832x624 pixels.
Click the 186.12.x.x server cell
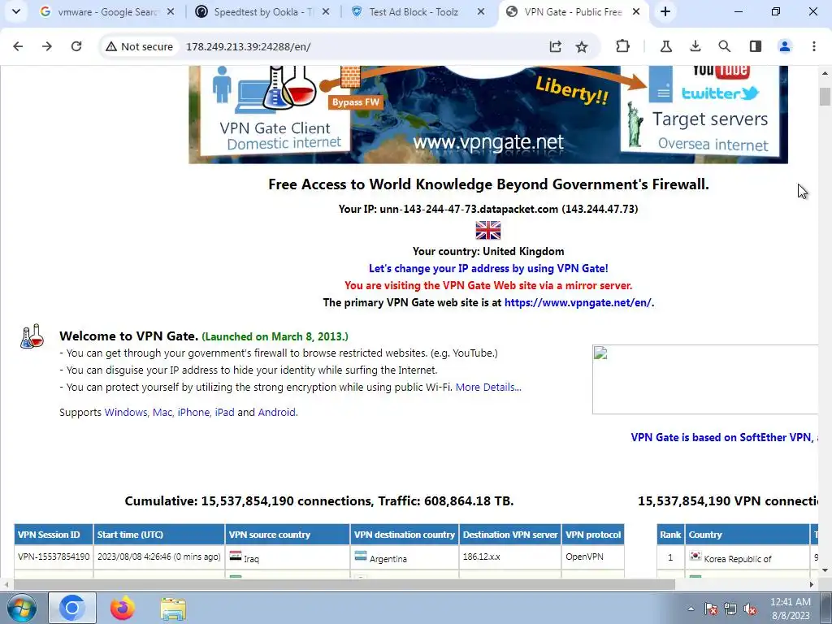click(x=510, y=557)
